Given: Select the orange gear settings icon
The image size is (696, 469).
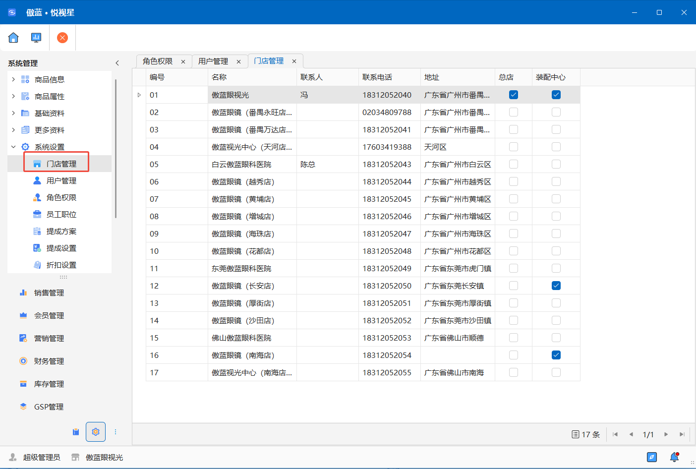Looking at the screenshot, I should click(96, 432).
